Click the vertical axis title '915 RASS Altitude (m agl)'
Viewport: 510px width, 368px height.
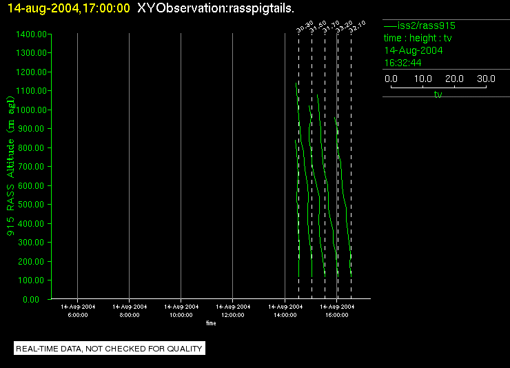point(11,166)
